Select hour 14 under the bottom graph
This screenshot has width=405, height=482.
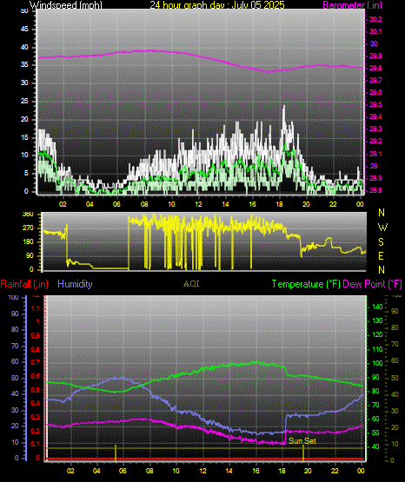pos(229,471)
